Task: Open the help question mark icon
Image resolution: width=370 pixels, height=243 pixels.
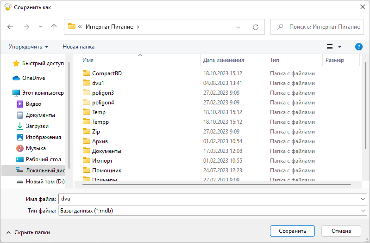Action: pos(358,47)
